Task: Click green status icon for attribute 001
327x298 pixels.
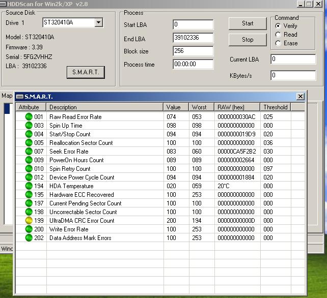Action: coord(29,117)
